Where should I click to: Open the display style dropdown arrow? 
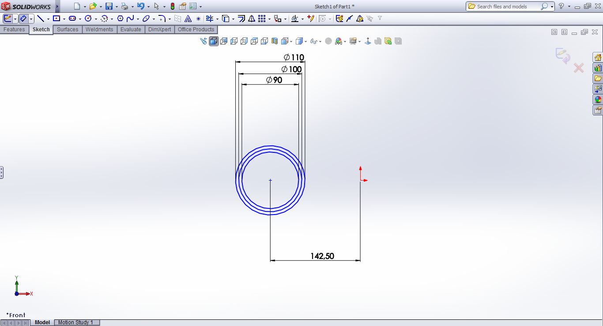(x=305, y=41)
